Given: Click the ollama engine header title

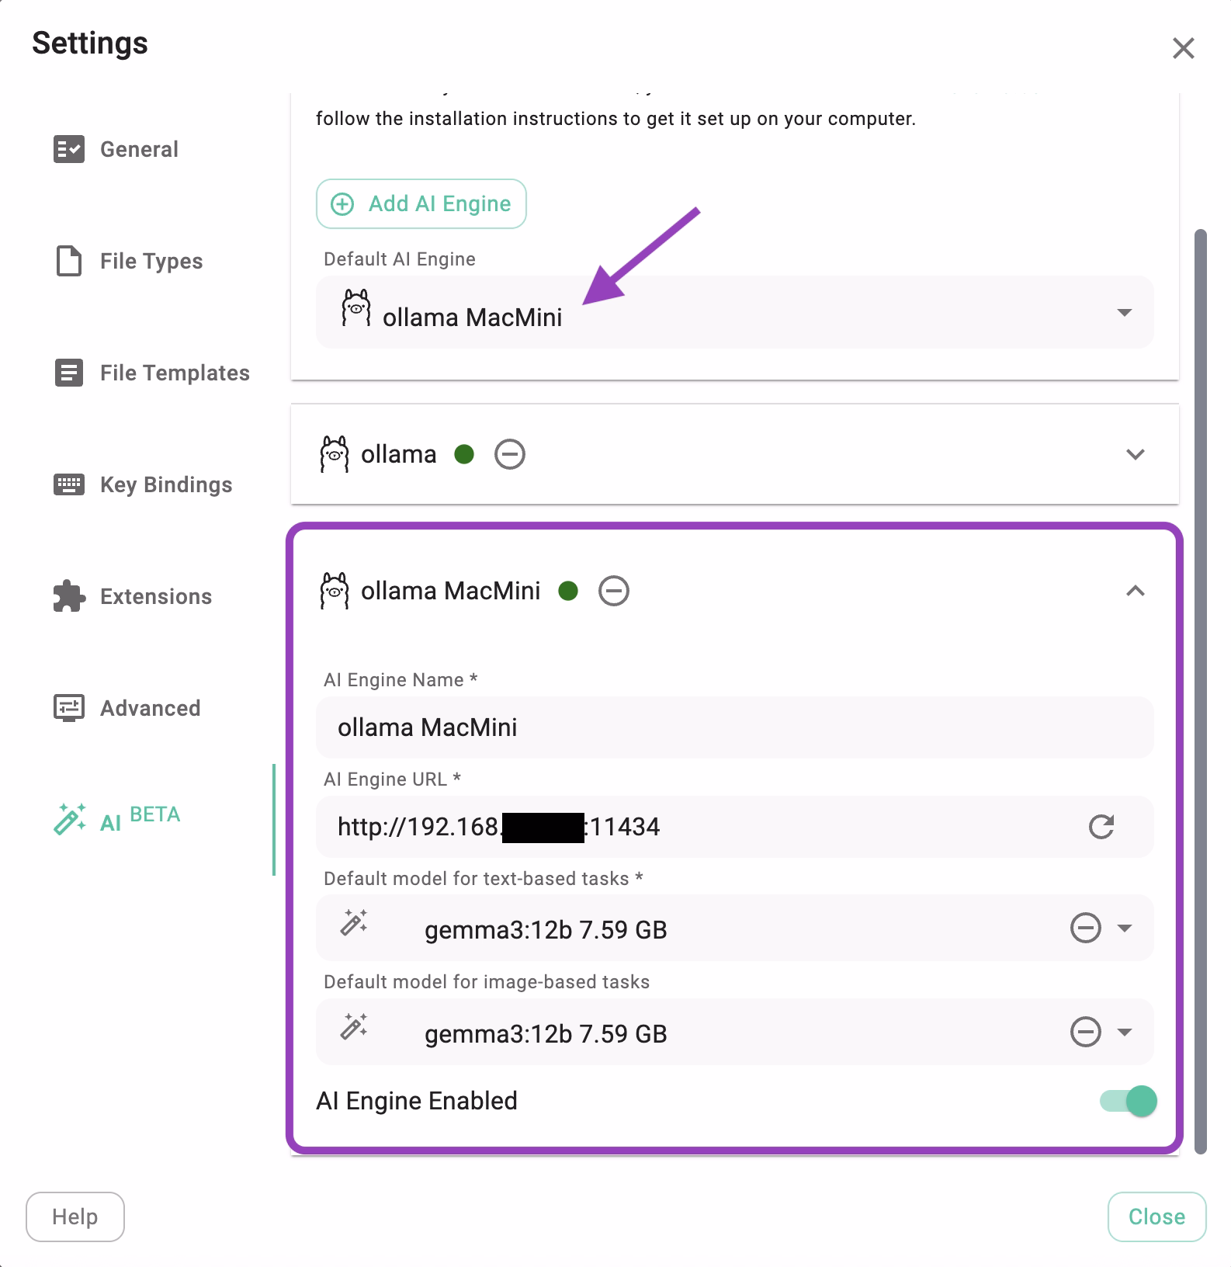Looking at the screenshot, I should [398, 454].
